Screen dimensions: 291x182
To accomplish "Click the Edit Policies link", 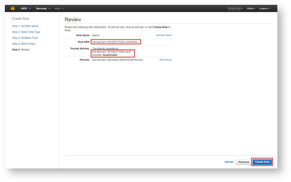I will 166,60.
